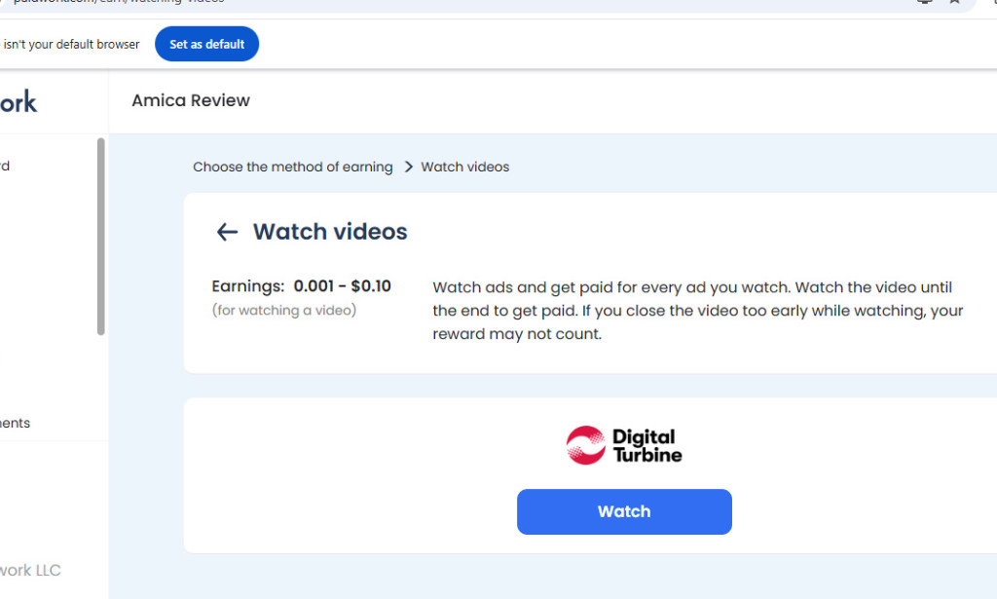Click the Set as default button
This screenshot has height=599, width=997.
(x=206, y=44)
